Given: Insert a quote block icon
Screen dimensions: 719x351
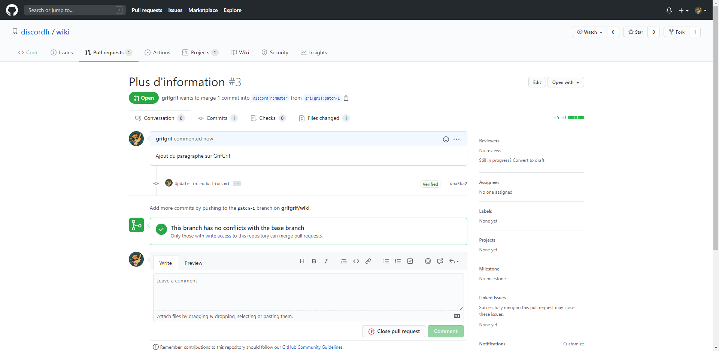Looking at the screenshot, I should coord(344,261).
